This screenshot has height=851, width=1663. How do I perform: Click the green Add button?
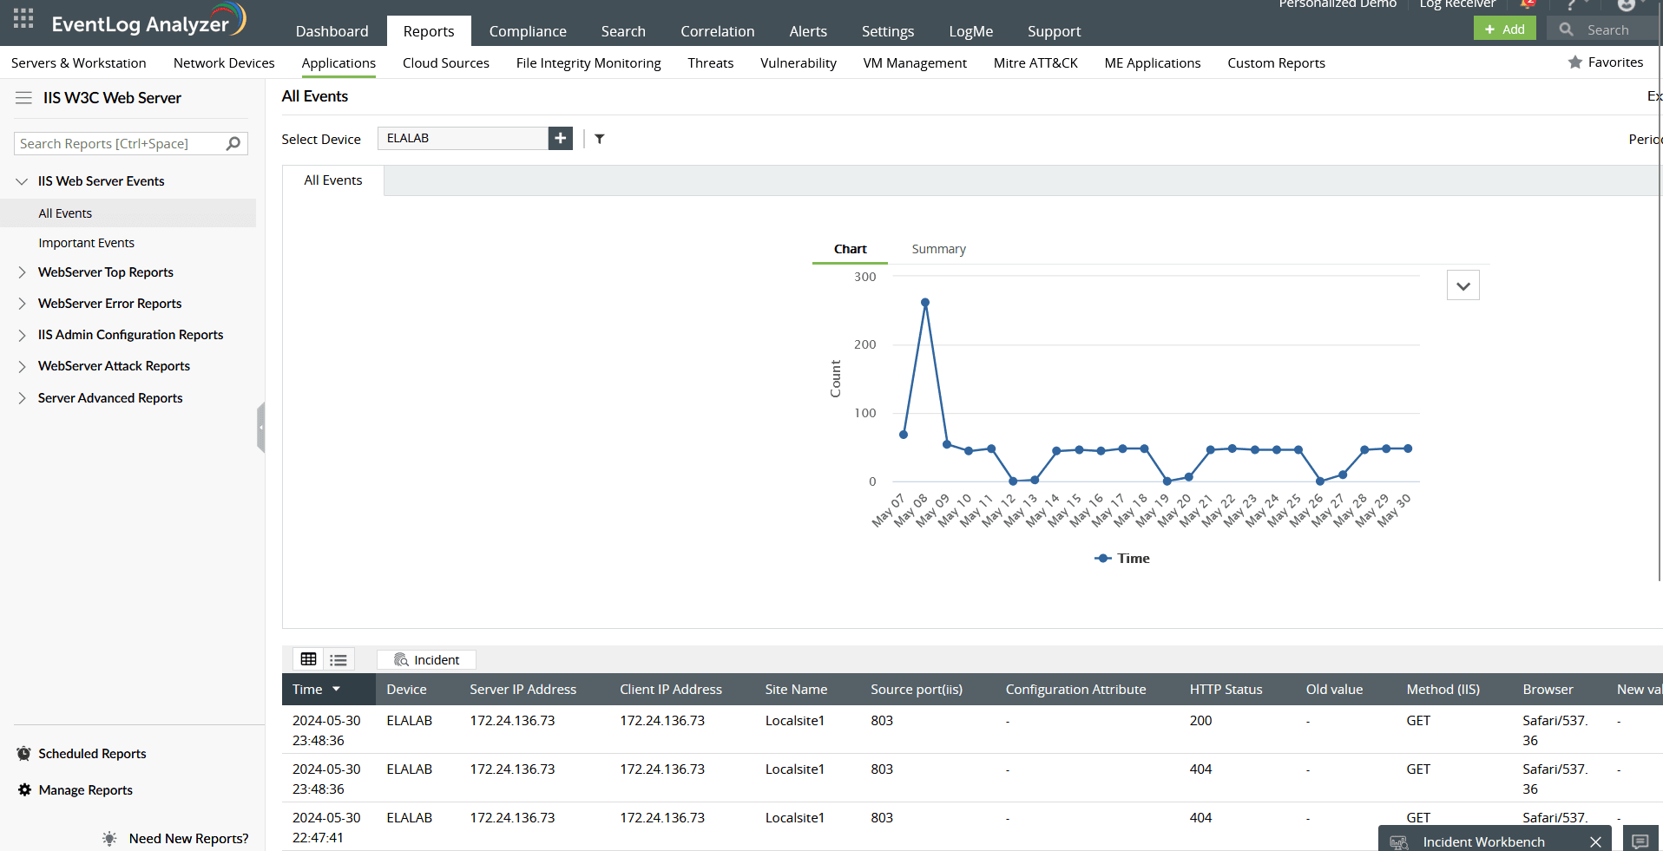click(x=1504, y=29)
